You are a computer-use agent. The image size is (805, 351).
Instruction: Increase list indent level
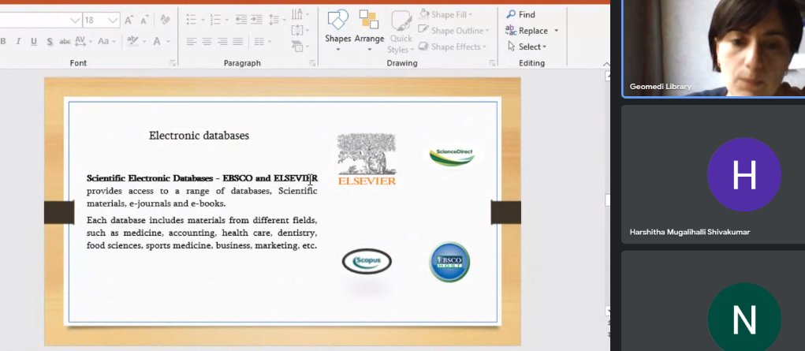coord(258,20)
